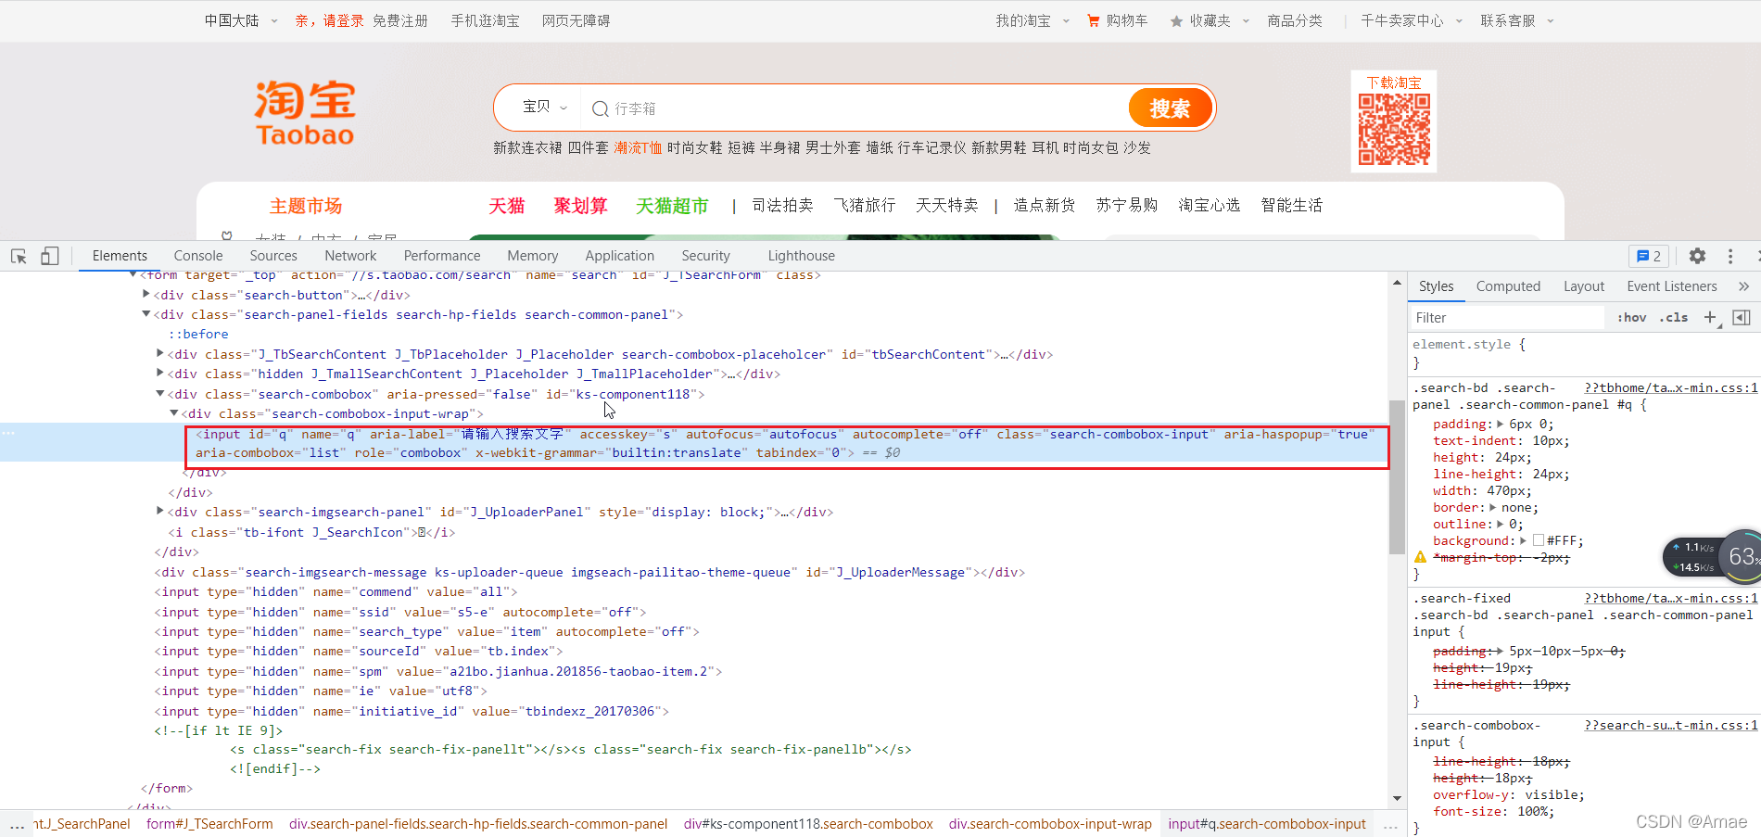The image size is (1761, 837).
Task: Click the new style rule plus icon
Action: pos(1710,317)
